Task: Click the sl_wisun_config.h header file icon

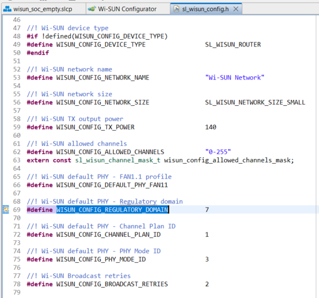Action: (x=177, y=9)
